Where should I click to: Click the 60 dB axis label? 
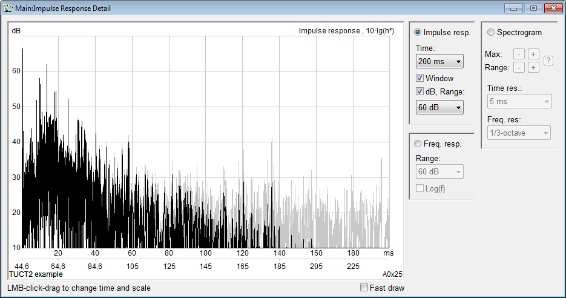[16, 71]
